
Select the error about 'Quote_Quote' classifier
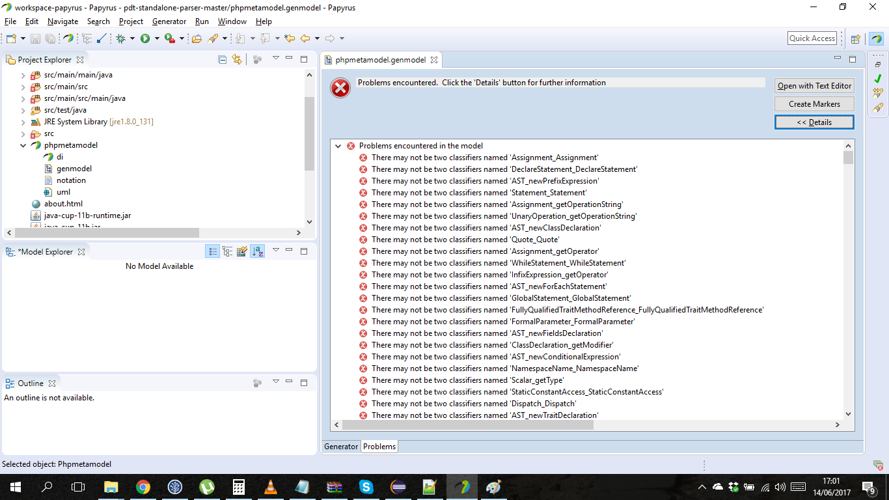459,240
